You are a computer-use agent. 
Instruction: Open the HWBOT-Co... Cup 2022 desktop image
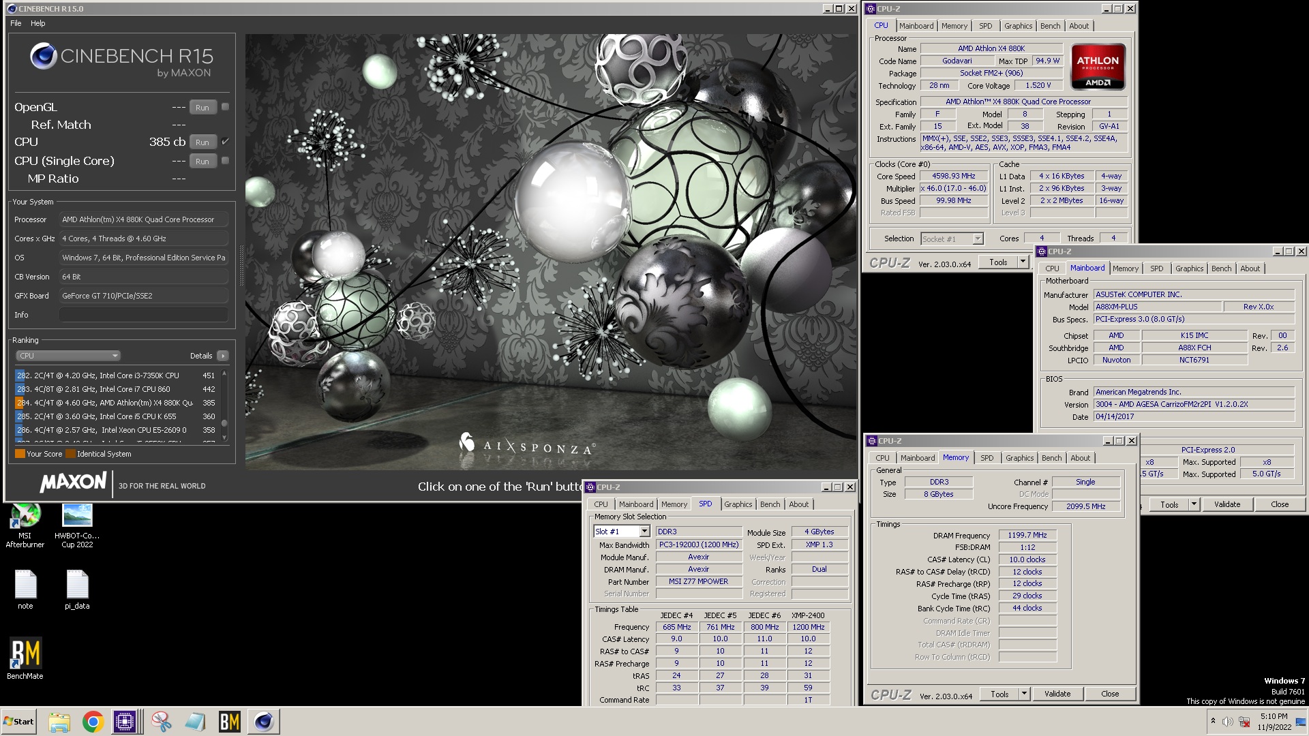pos(77,525)
